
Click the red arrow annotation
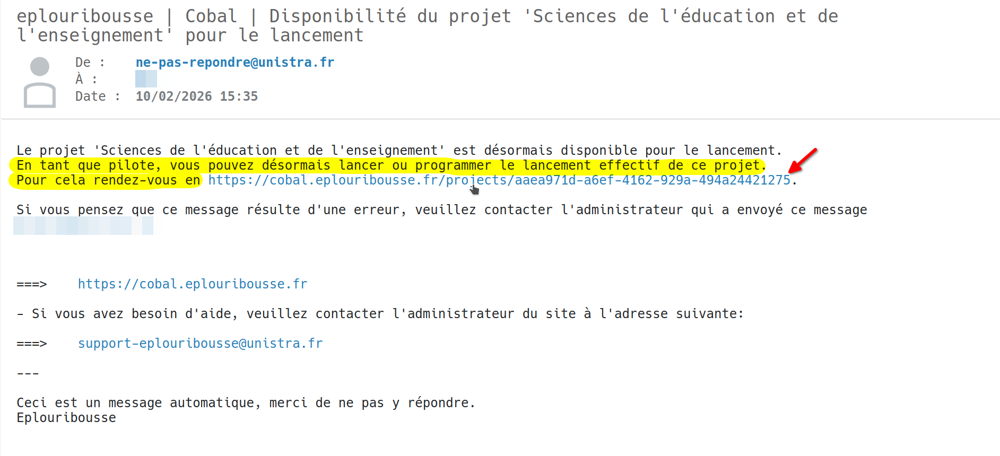click(802, 161)
